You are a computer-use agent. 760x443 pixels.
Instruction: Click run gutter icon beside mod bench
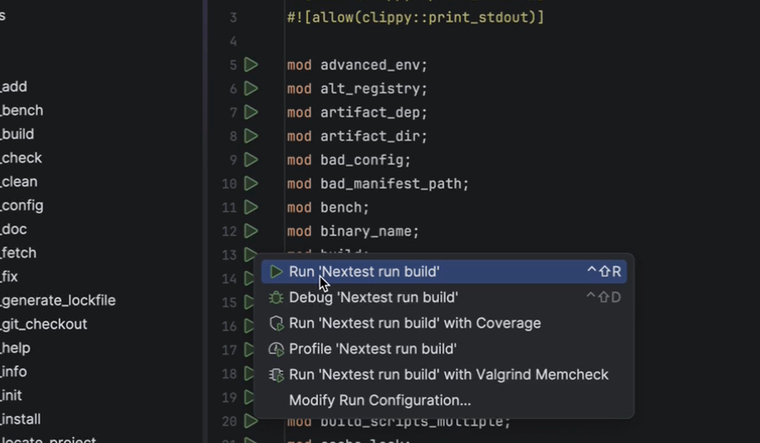coord(251,207)
